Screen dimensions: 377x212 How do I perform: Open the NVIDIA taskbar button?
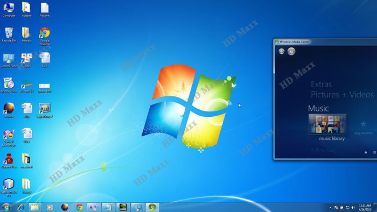[x=123, y=207]
